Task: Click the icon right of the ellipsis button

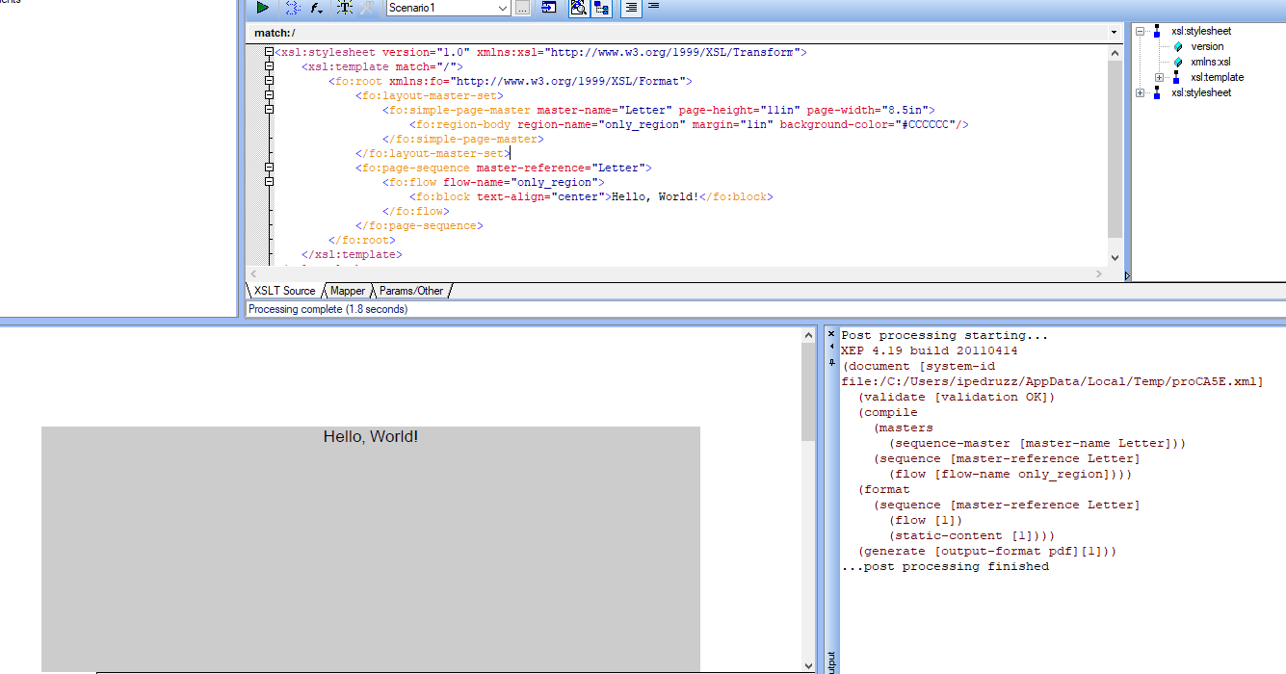Action: [548, 8]
